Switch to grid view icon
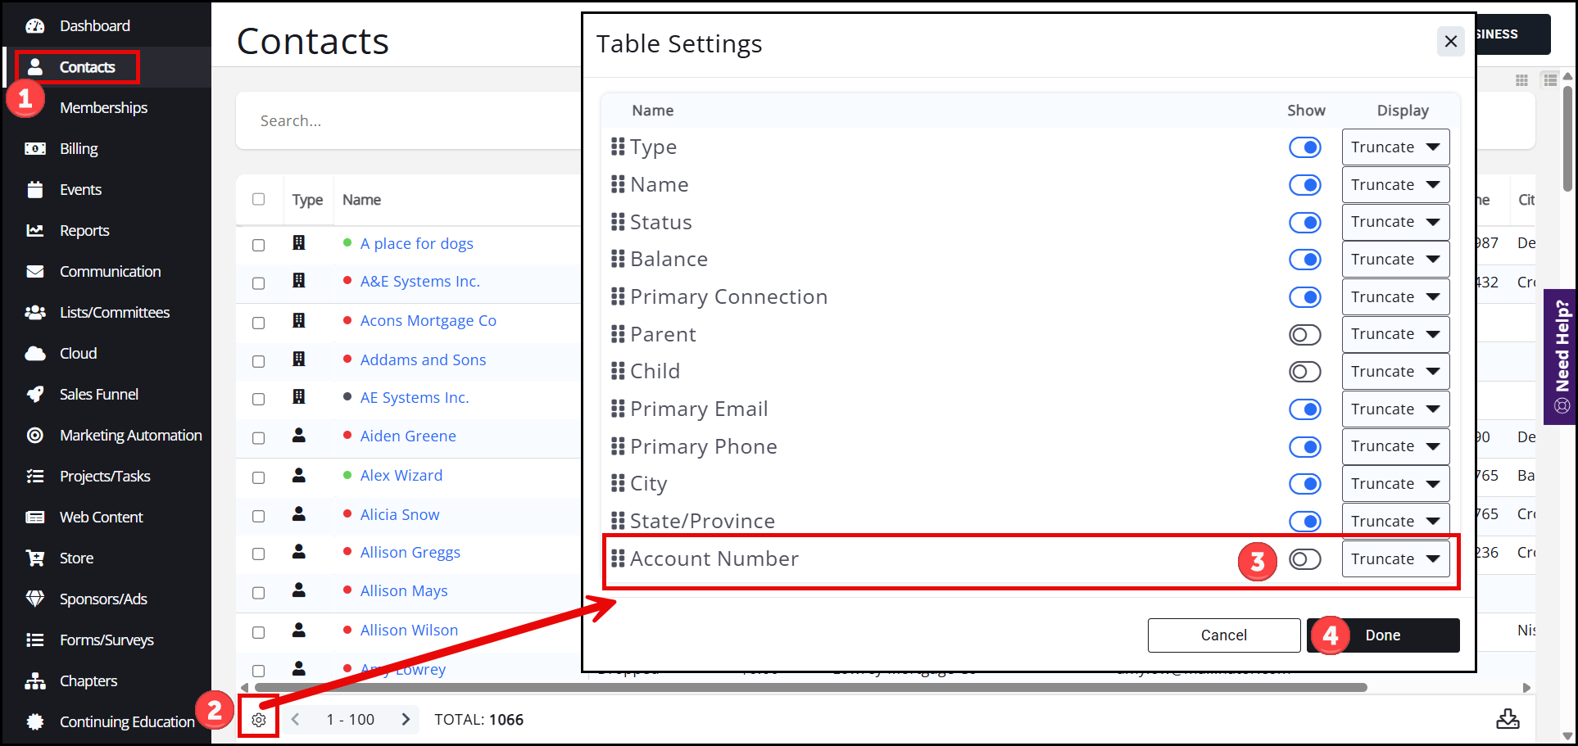This screenshot has width=1578, height=746. click(1521, 80)
